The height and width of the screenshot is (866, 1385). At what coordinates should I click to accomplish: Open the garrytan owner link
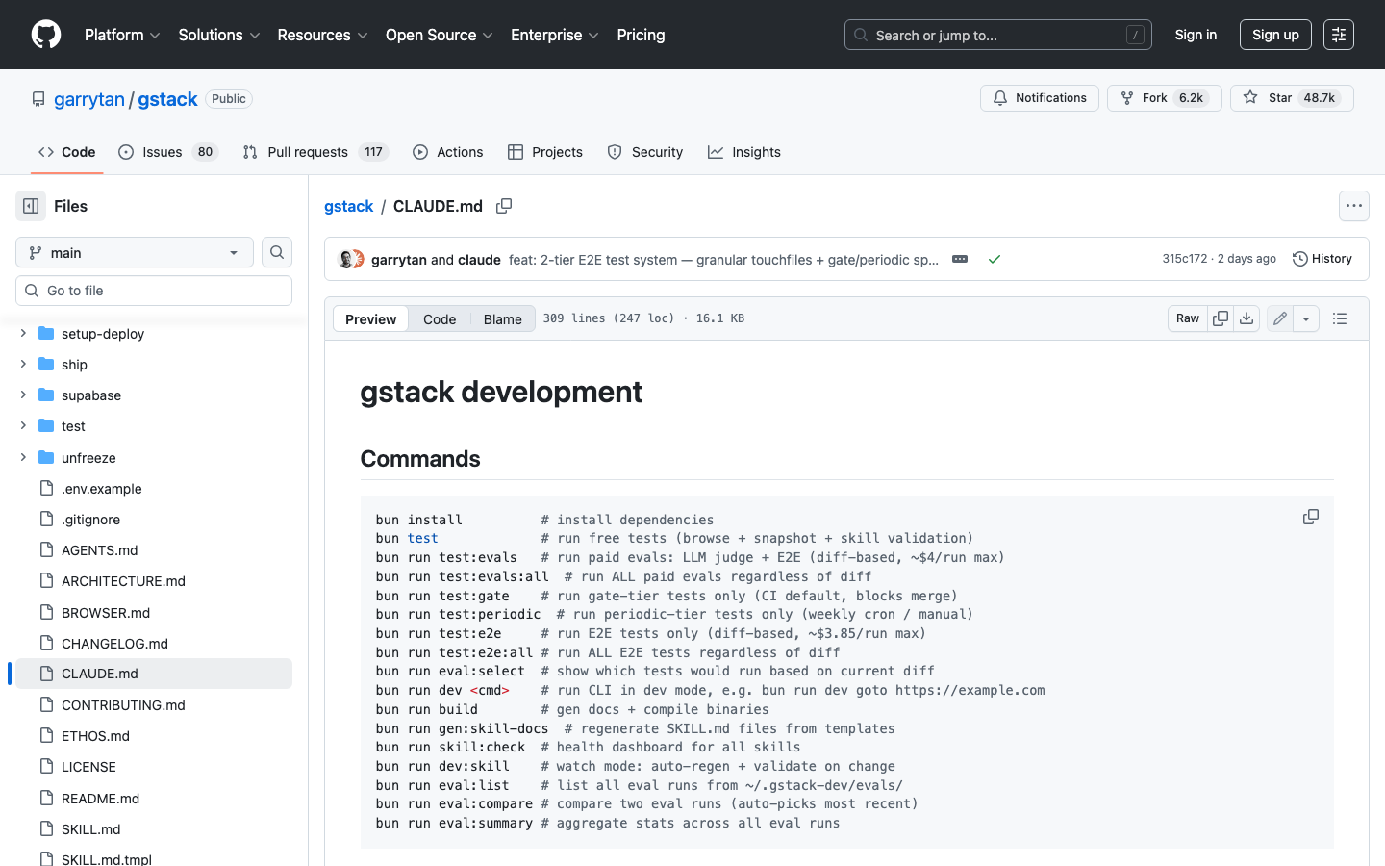[89, 99]
